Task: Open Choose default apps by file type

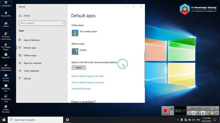Action: point(87,76)
